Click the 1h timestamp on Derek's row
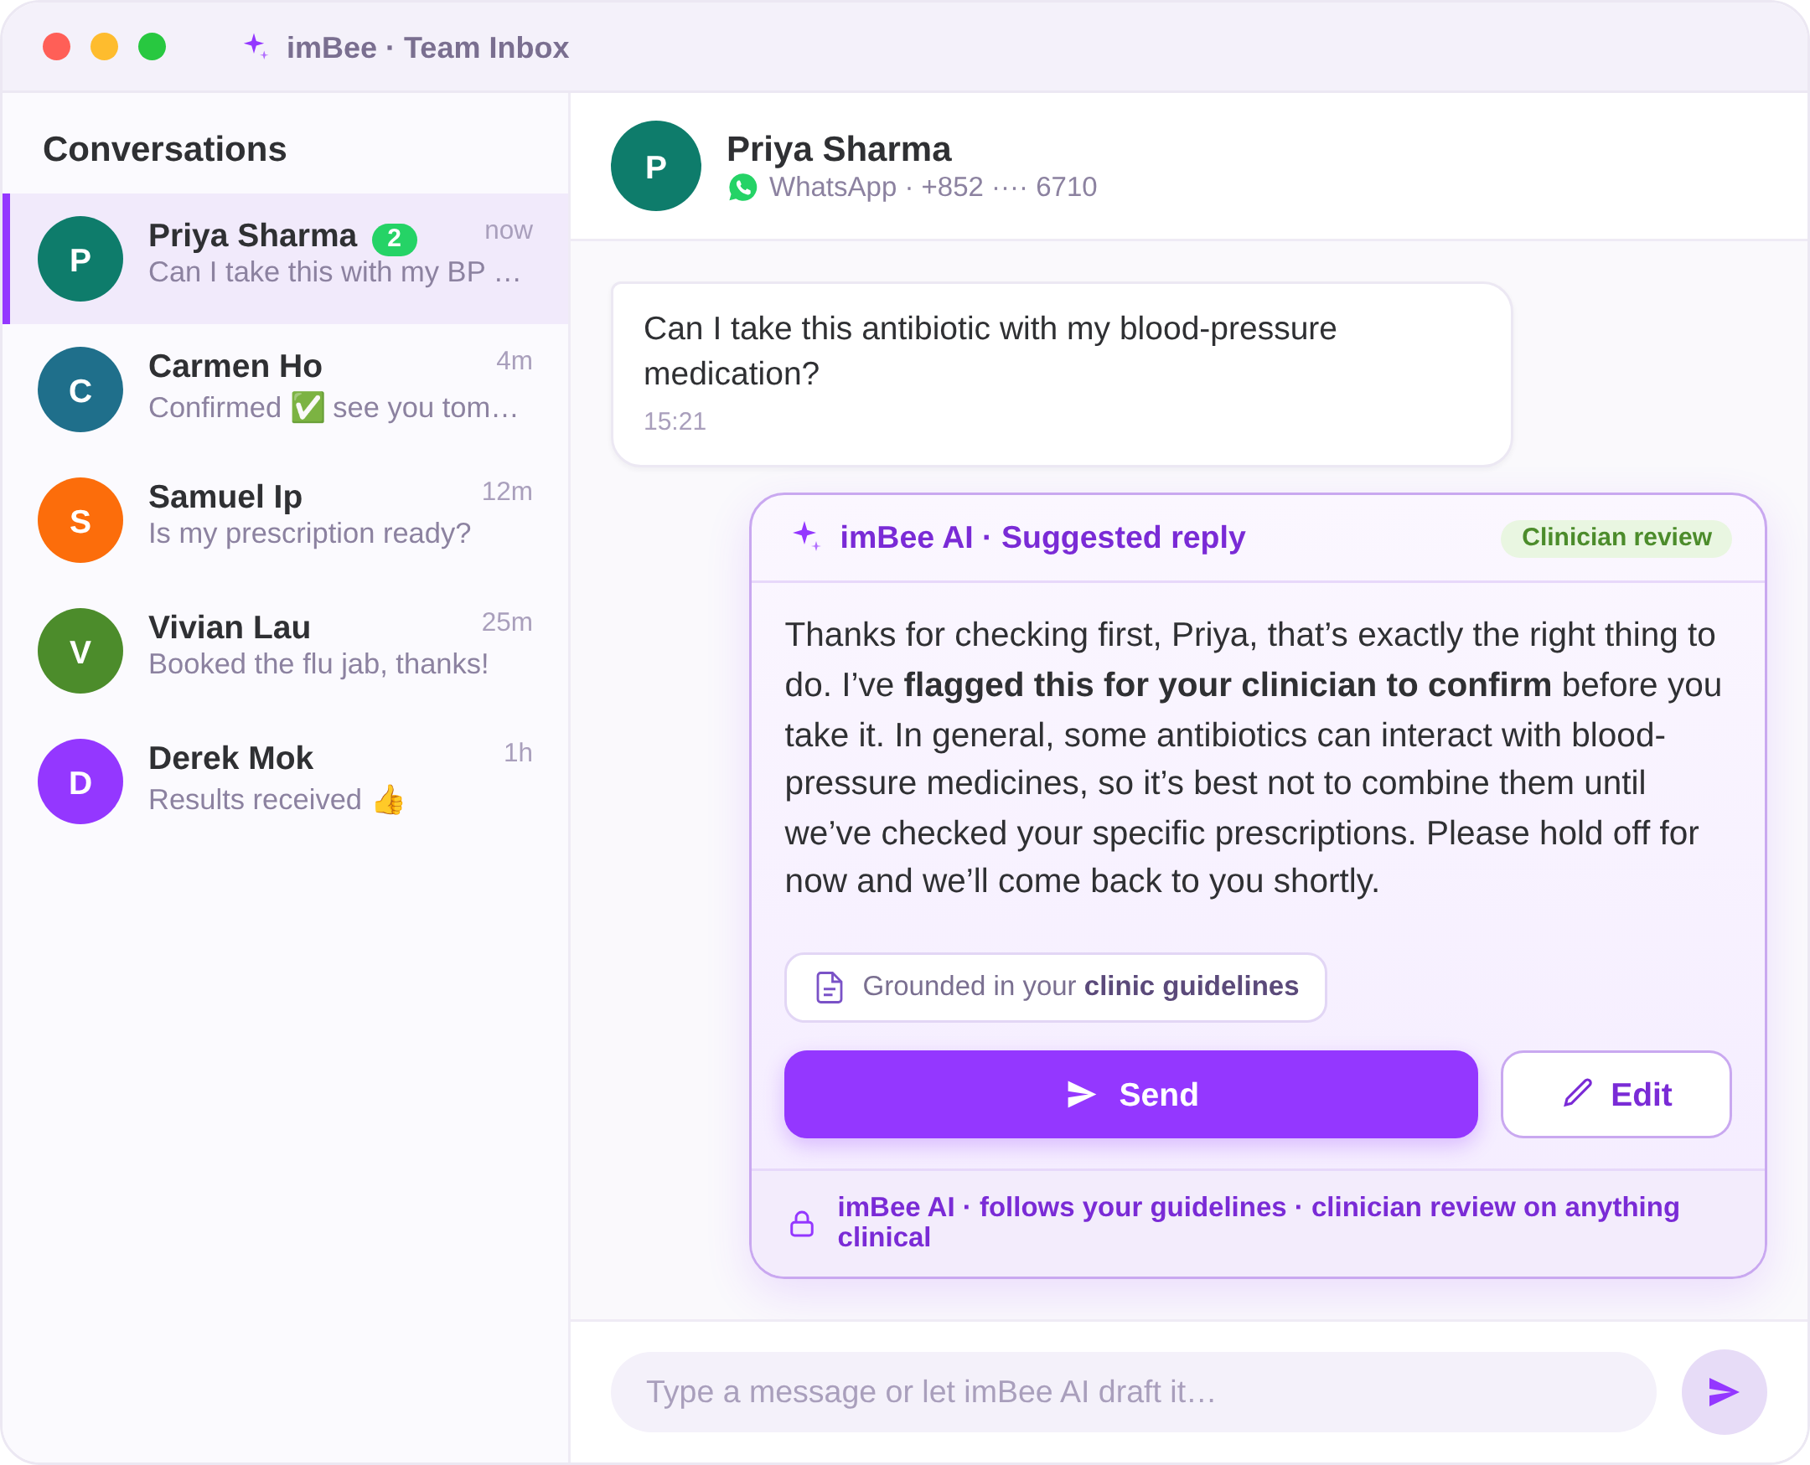The width and height of the screenshot is (1810, 1465). click(519, 753)
